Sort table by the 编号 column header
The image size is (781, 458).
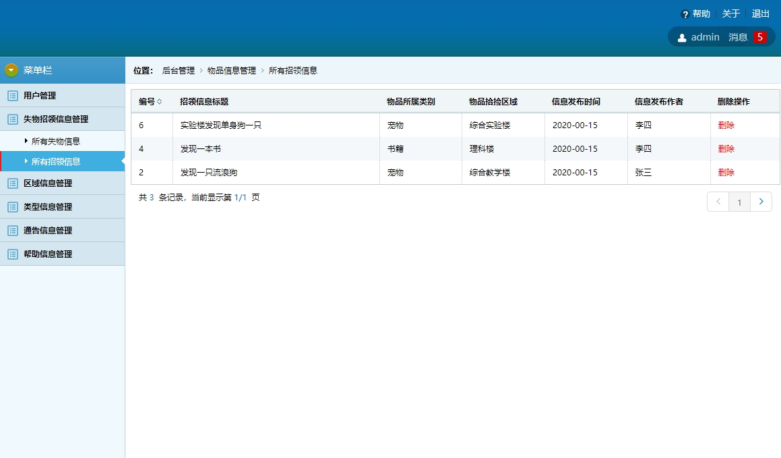pos(150,101)
